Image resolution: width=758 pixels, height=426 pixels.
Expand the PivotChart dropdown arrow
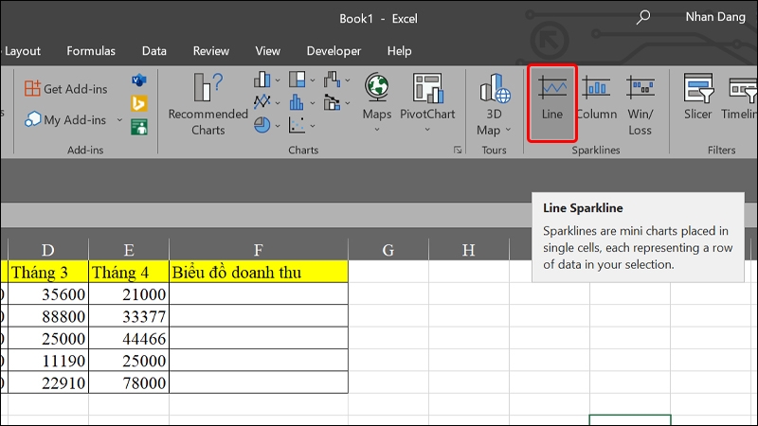tap(427, 130)
